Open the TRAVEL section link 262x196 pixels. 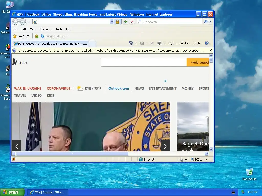[20, 95]
